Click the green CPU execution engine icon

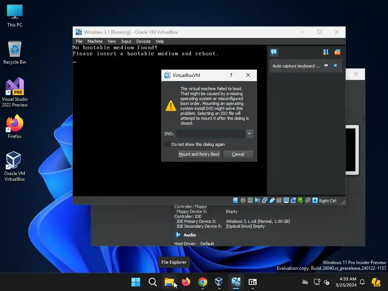pos(300,200)
